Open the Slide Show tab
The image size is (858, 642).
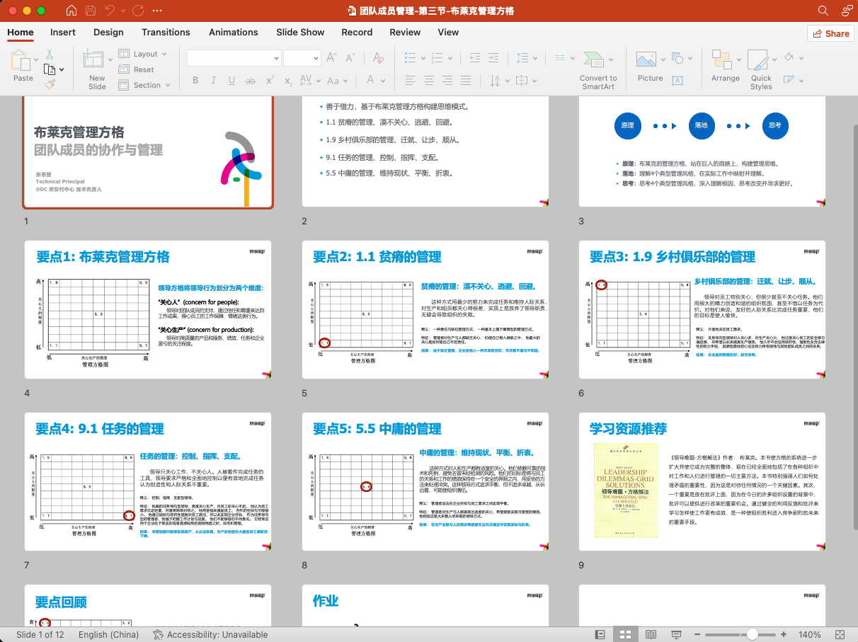point(300,32)
